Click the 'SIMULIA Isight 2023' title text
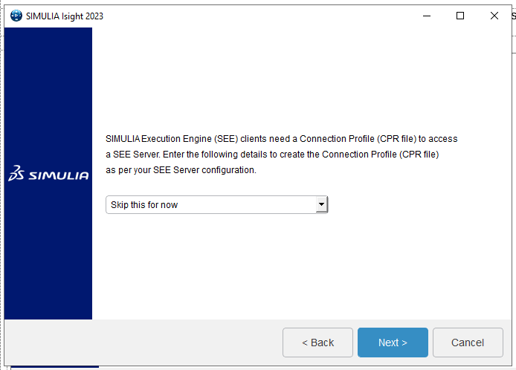The width and height of the screenshot is (516, 370). (65, 16)
